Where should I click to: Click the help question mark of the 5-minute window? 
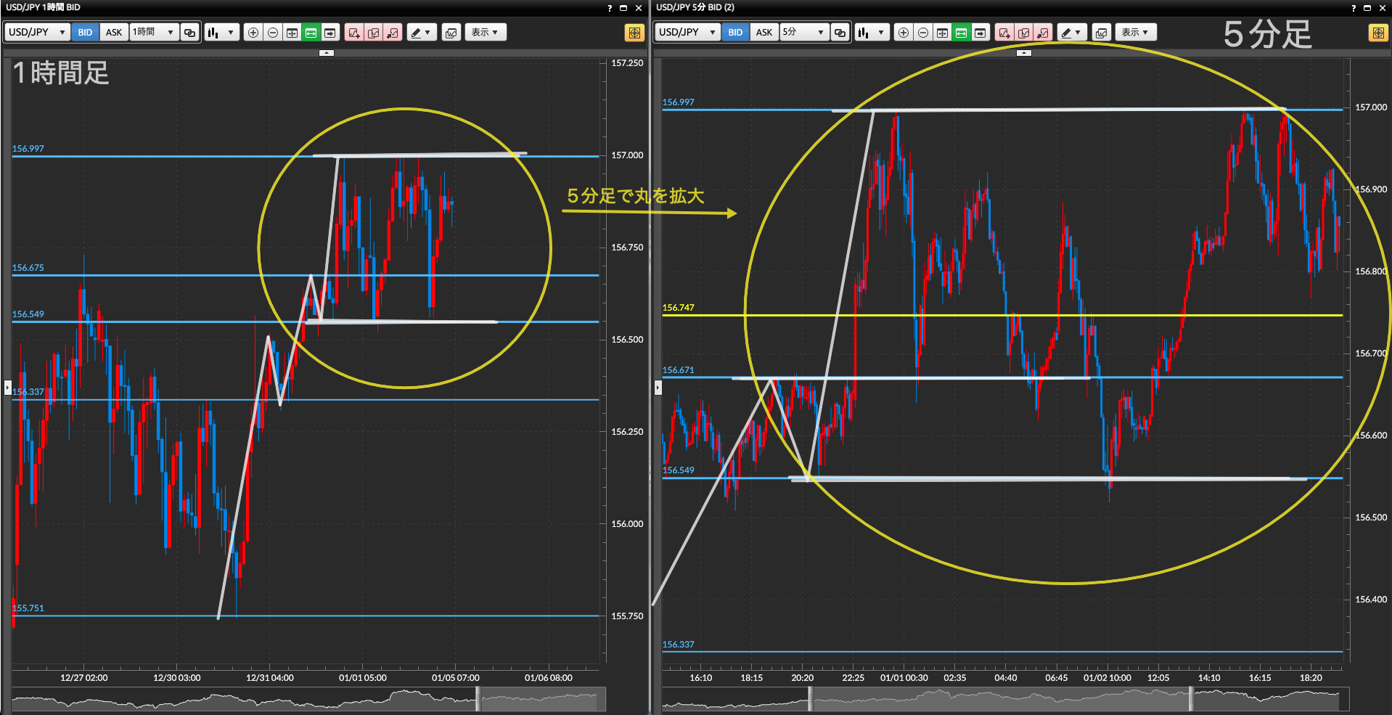1353,8
